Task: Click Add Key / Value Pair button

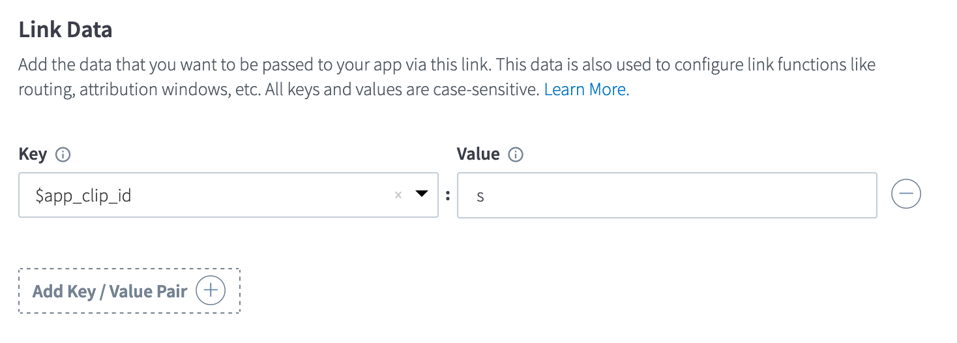Action: click(129, 291)
